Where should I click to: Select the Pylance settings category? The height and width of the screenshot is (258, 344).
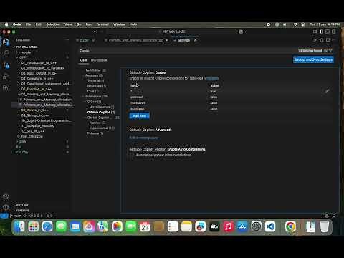pyautogui.click(x=95, y=133)
